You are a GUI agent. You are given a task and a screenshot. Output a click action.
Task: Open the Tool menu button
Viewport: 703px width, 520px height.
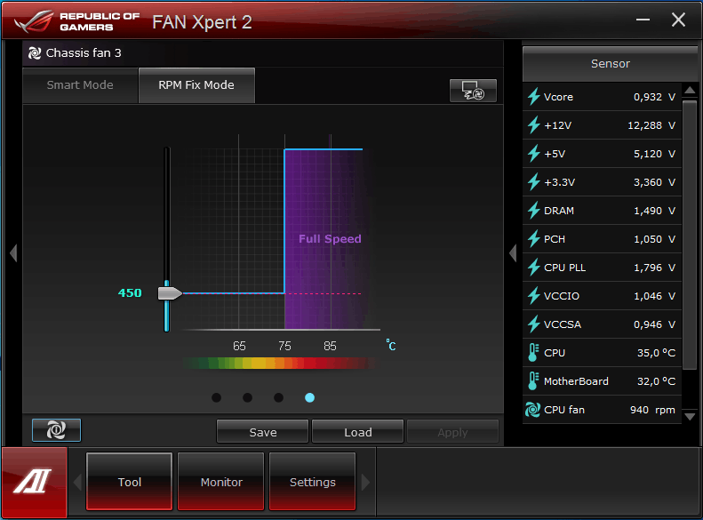click(129, 482)
